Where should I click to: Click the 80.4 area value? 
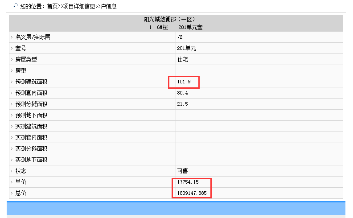pyautogui.click(x=182, y=93)
